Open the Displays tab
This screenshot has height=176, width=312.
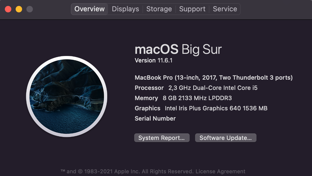click(125, 9)
